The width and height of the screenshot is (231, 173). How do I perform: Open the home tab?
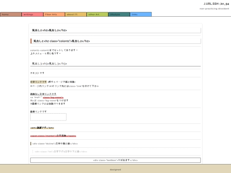[x=11, y=15]
